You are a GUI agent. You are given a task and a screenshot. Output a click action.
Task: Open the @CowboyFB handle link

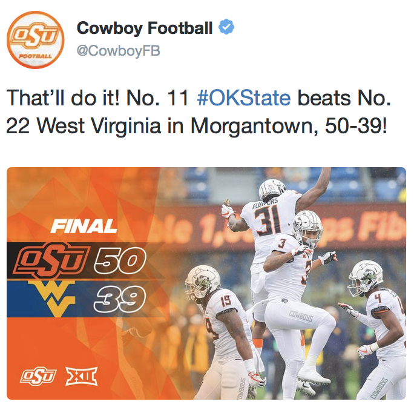pos(118,51)
